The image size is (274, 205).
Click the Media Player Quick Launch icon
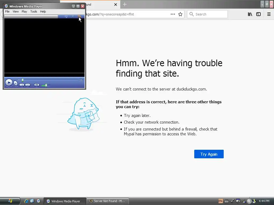tap(39, 201)
